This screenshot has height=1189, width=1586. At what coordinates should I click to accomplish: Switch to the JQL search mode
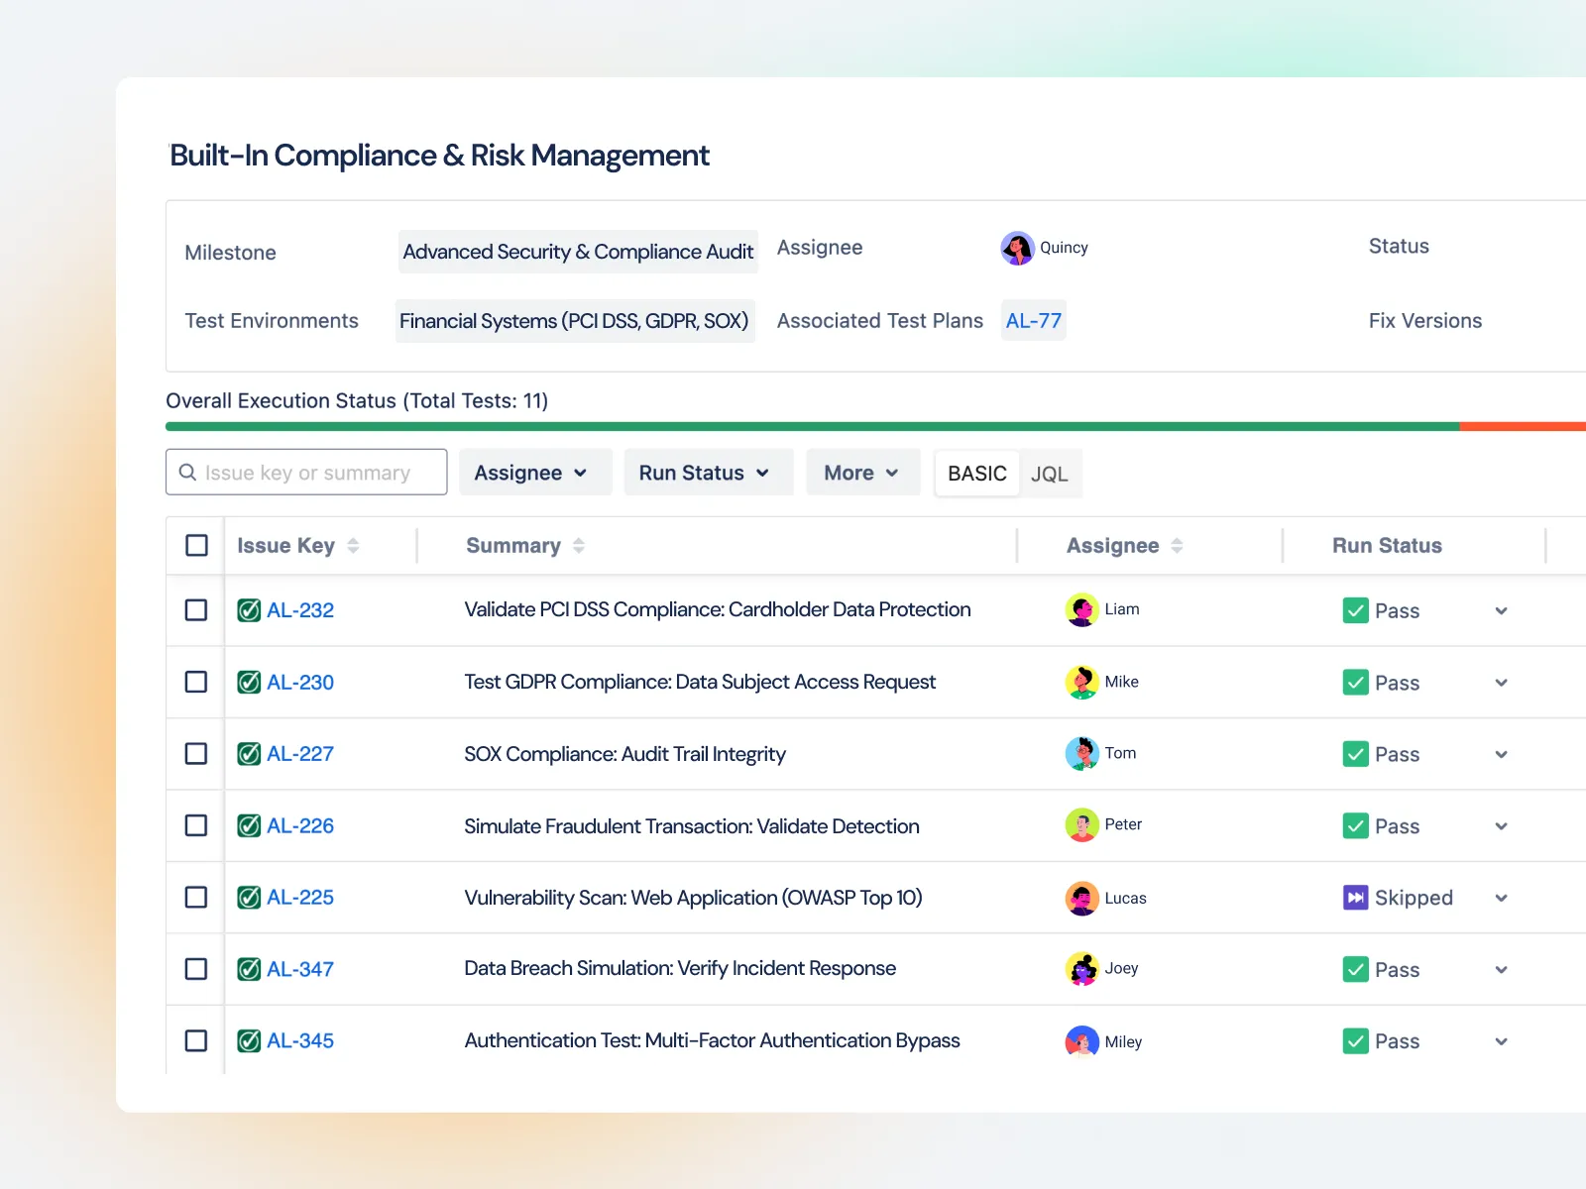pos(1049,474)
